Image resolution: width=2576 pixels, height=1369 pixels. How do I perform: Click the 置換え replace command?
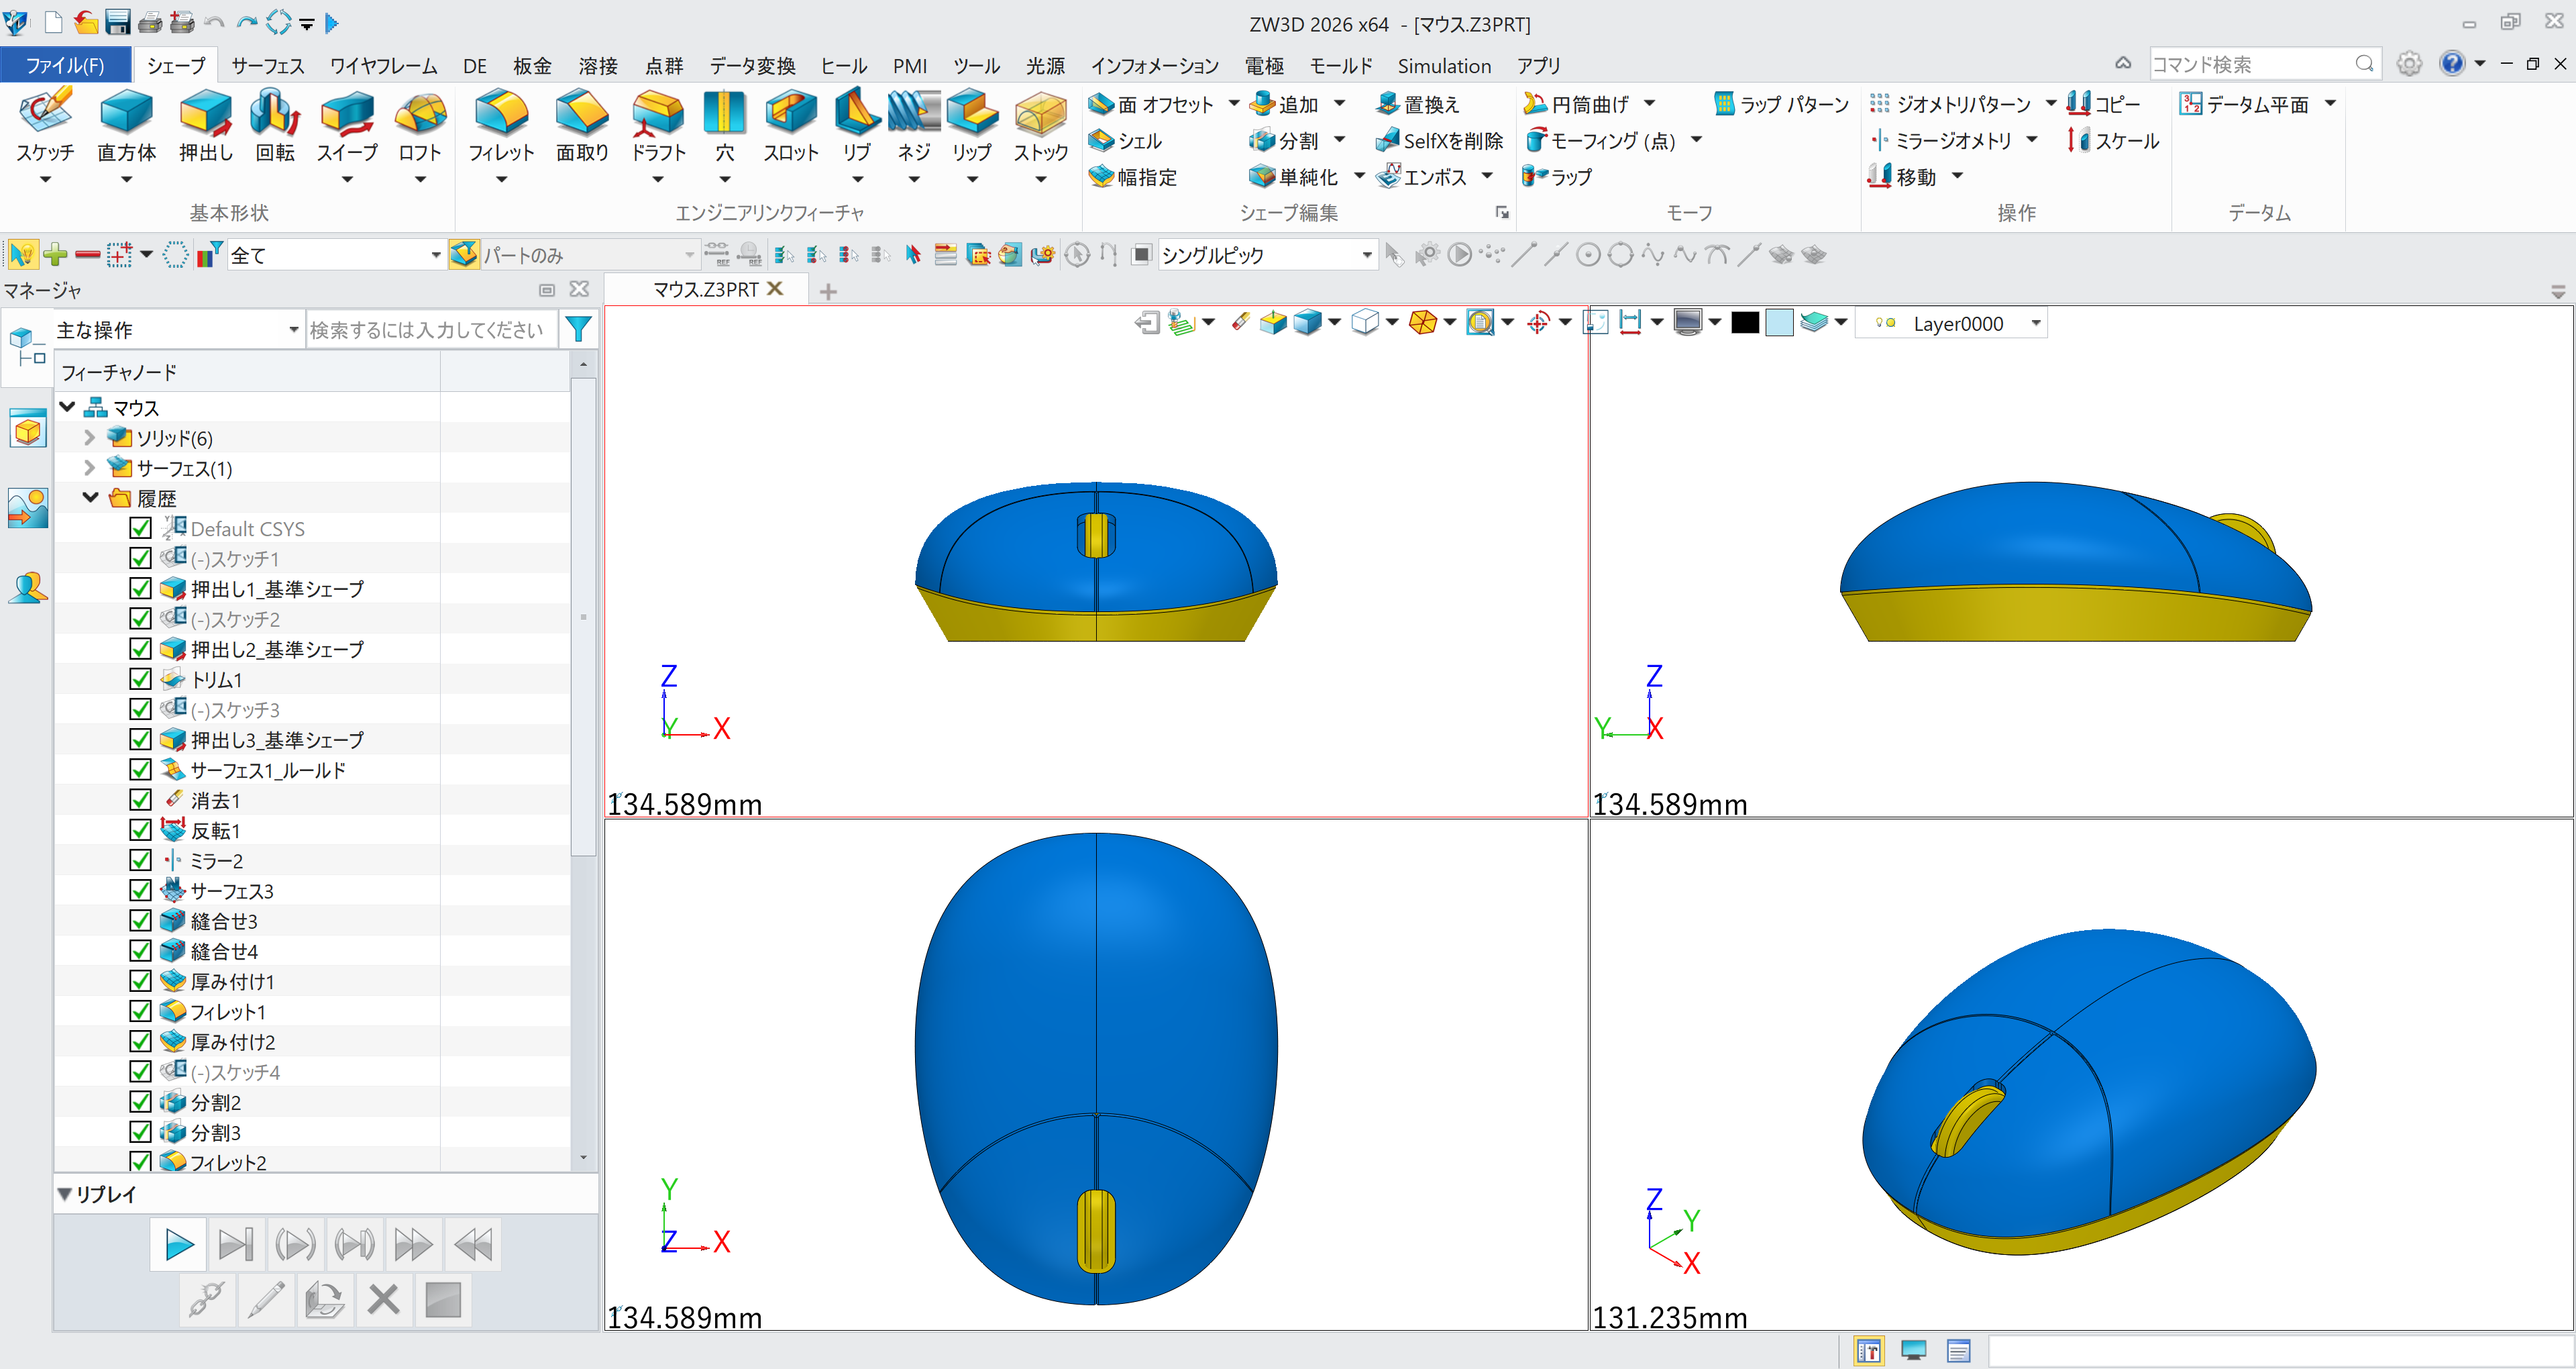(x=1418, y=104)
